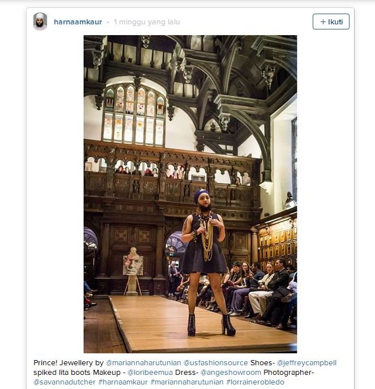This screenshot has height=389, width=375.
Task: Click the 'Prince!' caption text
Action: pyautogui.click(x=46, y=362)
